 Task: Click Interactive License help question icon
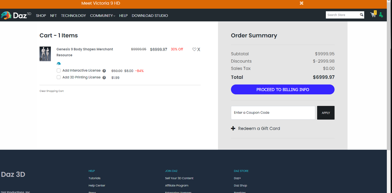coord(104,71)
